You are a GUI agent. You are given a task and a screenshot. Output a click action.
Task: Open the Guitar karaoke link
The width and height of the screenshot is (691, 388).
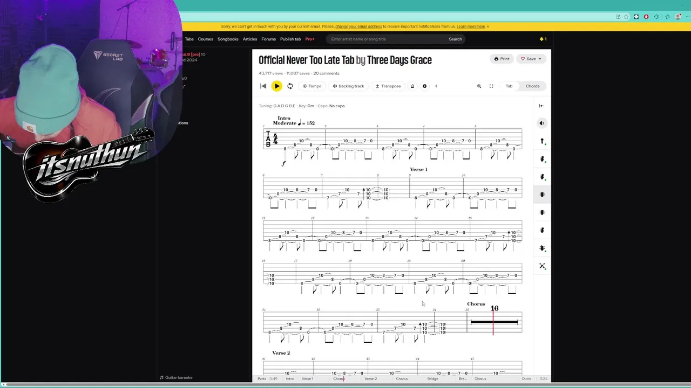click(176, 378)
